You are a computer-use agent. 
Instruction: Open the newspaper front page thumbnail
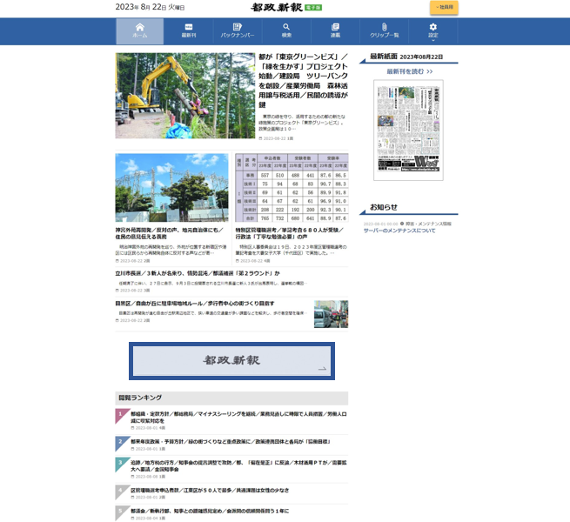point(408,130)
